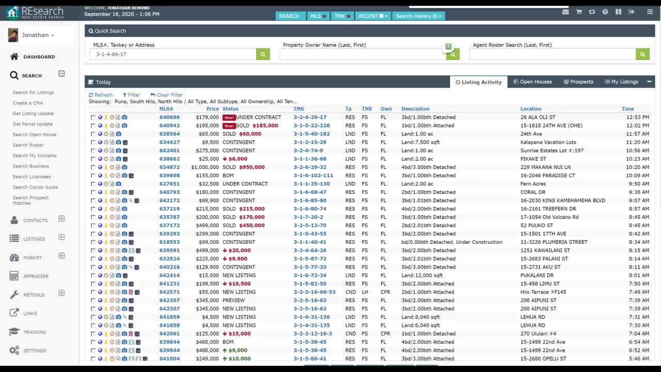Open the mail envelope icon in header
661x372 pixels.
(565, 12)
